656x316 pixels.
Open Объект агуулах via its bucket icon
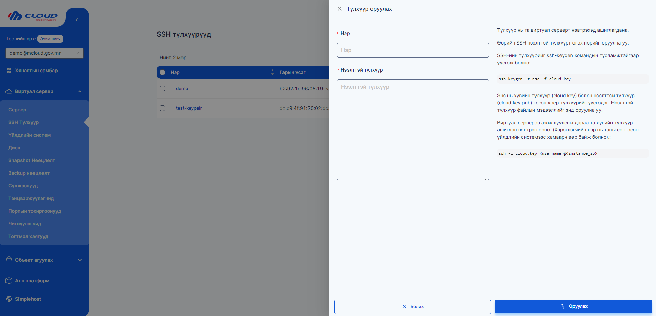click(x=8, y=260)
